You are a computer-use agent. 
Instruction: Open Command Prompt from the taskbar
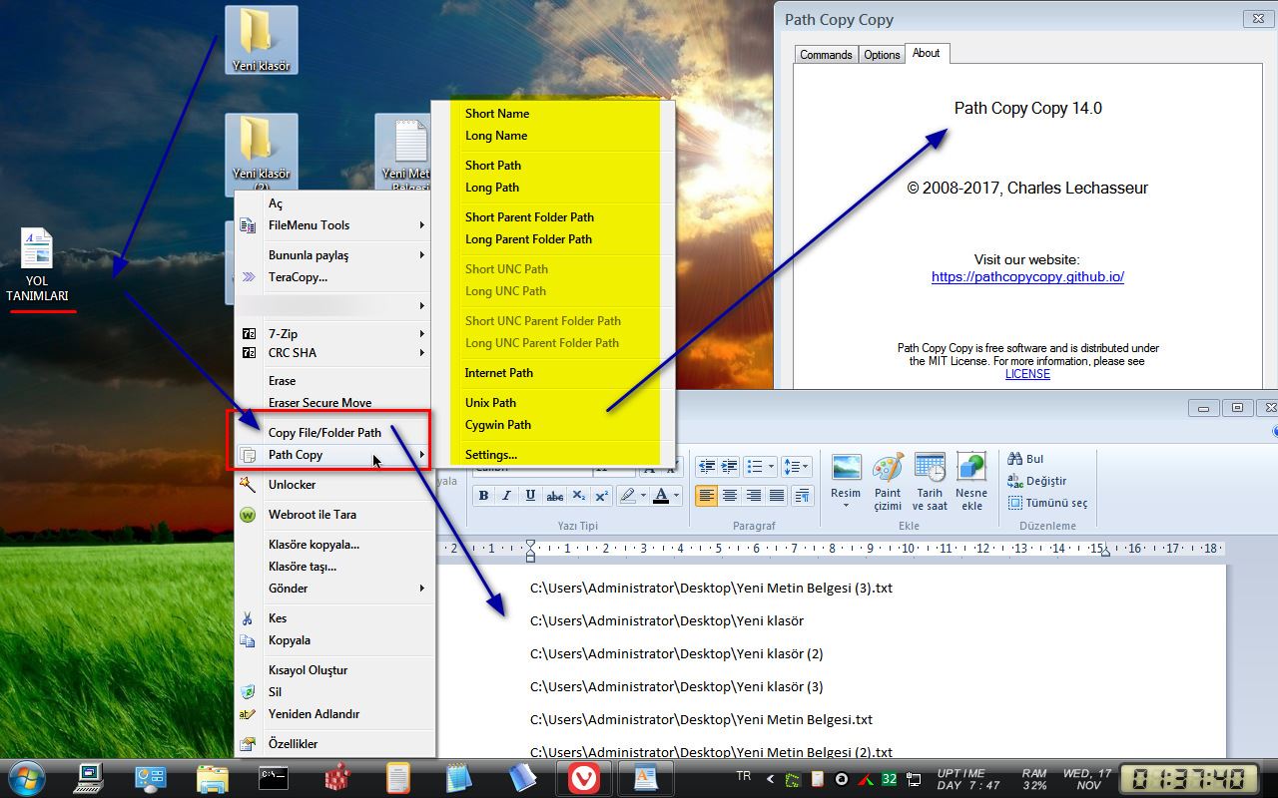274,777
